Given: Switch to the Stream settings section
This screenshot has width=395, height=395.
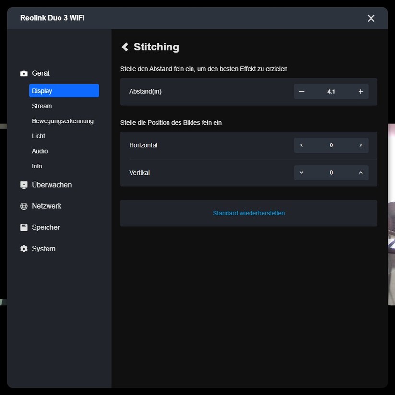Looking at the screenshot, I should click(42, 106).
